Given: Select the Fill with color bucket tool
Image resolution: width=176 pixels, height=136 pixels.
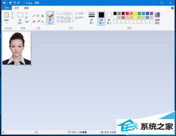Looking at the screenshot, I should [x=38, y=16].
